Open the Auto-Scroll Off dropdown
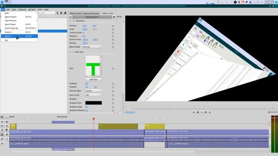 tap(93, 95)
